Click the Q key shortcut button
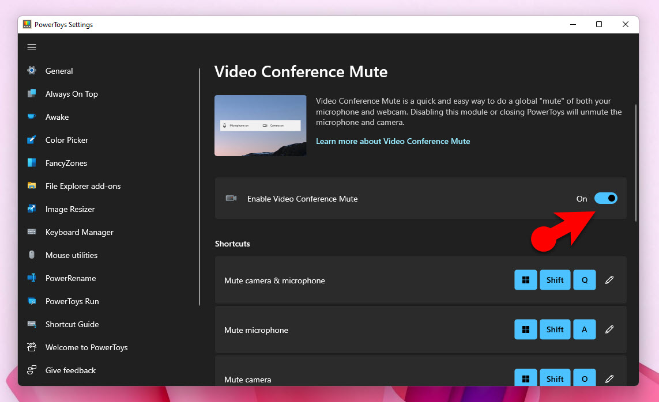This screenshot has height=402, width=659. tap(584, 280)
